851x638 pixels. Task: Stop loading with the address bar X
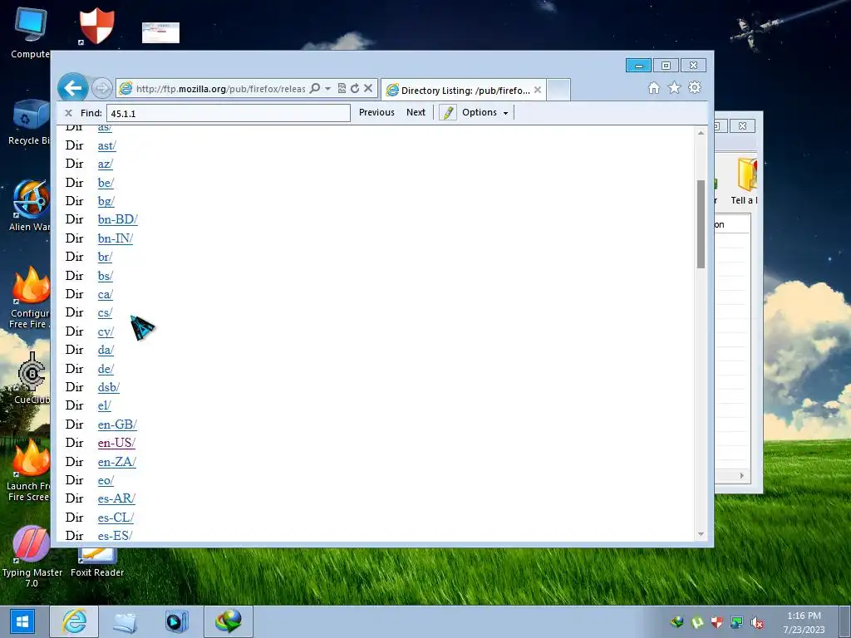368,88
